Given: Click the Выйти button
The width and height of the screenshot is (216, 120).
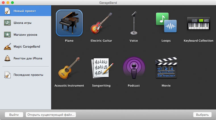Looking at the screenshot, I should 14,115.
